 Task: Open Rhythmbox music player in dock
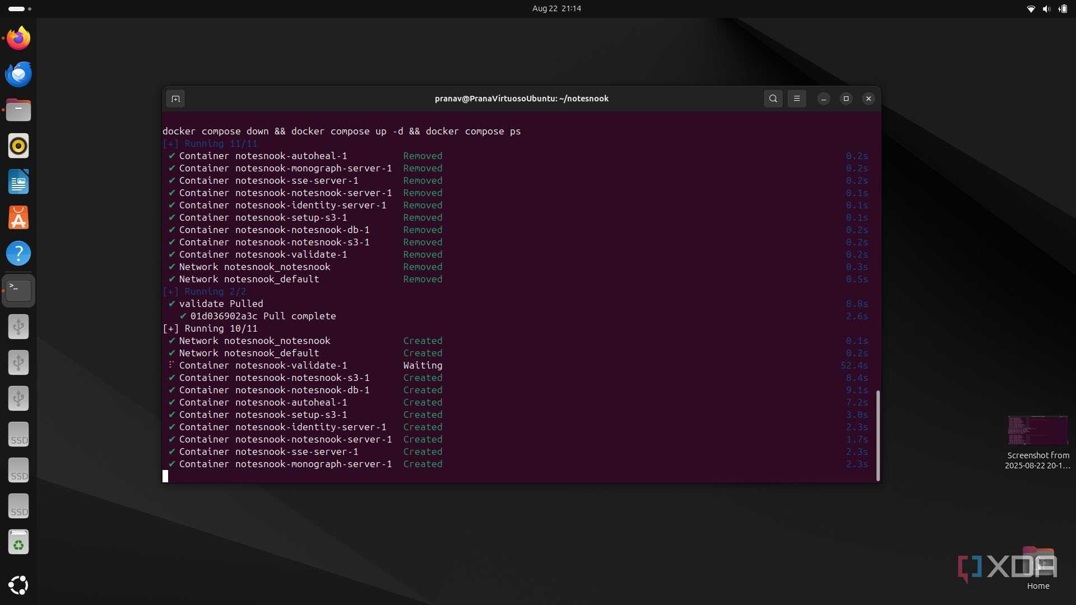pos(18,146)
